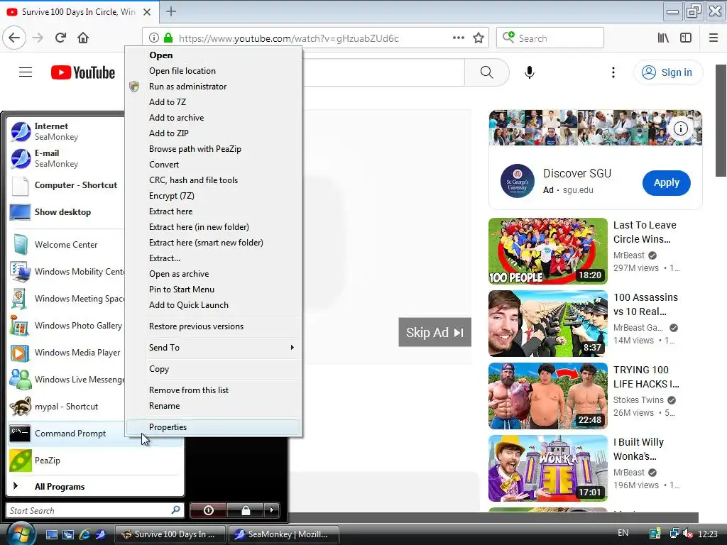Viewport: 727px width, 545px height.
Task: Click the Start Search input field
Action: click(95, 510)
